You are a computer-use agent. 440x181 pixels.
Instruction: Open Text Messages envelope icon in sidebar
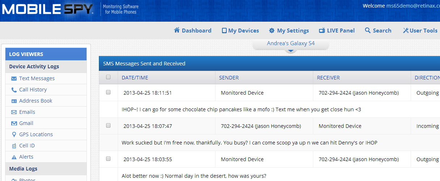(14, 78)
